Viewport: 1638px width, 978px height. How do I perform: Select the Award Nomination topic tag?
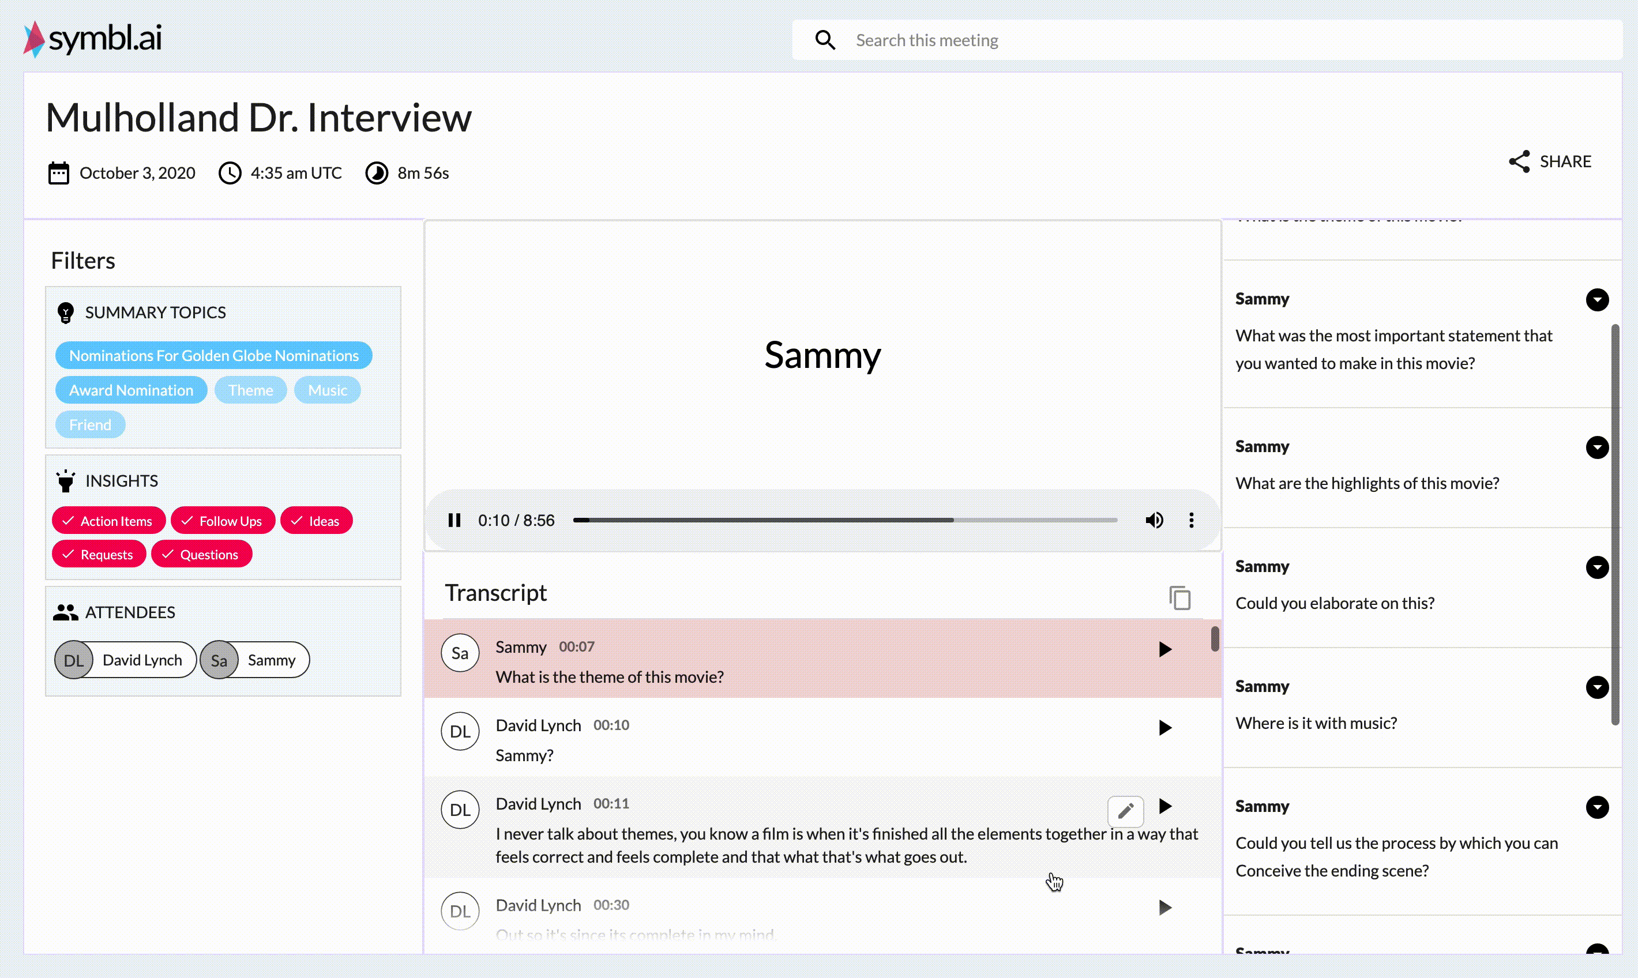tap(131, 390)
